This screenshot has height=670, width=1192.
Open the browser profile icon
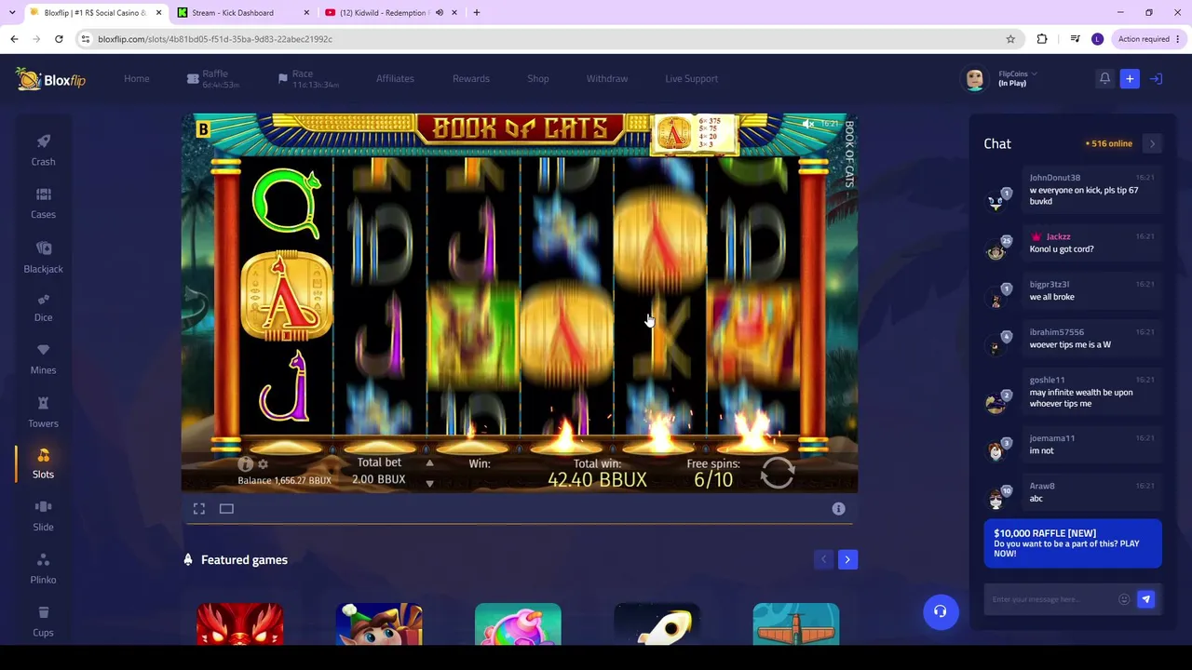1097,39
